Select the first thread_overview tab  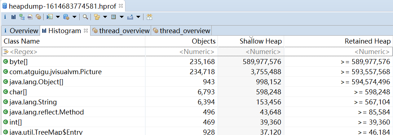click(121, 31)
